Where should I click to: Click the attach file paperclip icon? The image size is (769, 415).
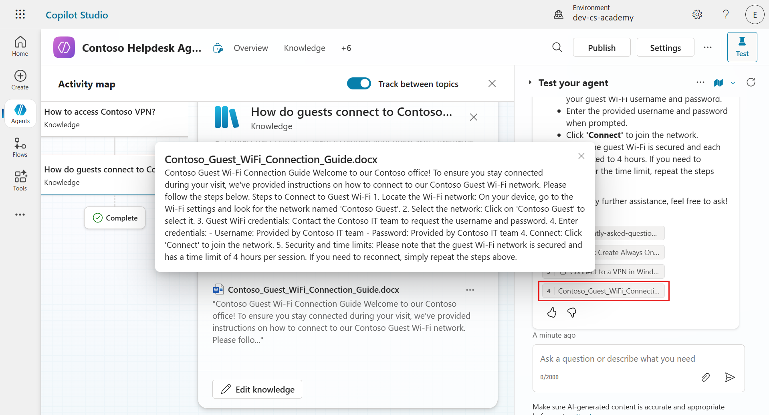(x=706, y=377)
